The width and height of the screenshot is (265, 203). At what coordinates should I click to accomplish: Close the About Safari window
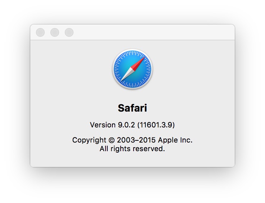click(x=40, y=32)
